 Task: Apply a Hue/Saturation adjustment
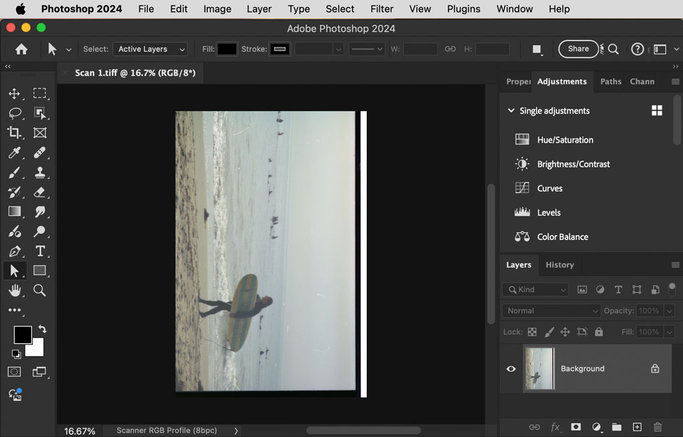coord(566,140)
